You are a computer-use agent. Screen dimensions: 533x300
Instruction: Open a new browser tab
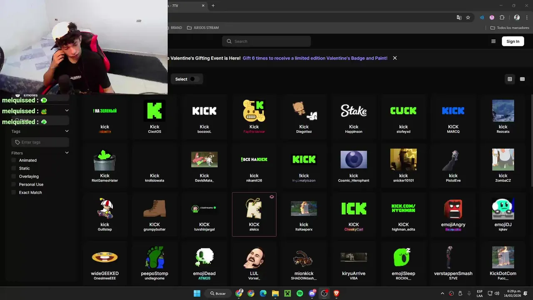213,5
